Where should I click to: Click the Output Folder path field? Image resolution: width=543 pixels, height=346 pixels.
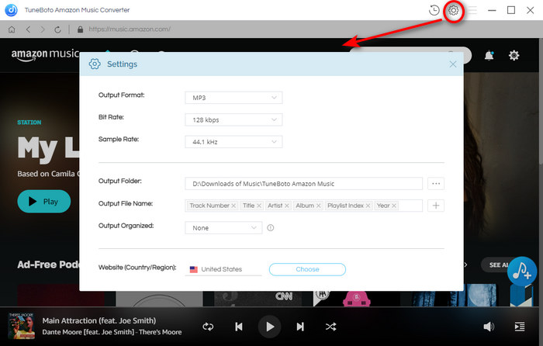pyautogui.click(x=304, y=184)
